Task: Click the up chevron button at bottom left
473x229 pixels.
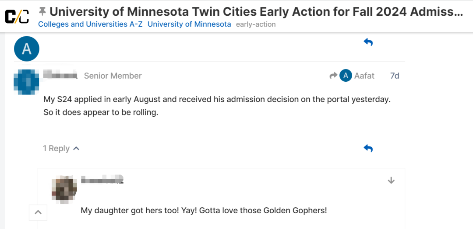Action: point(38,213)
